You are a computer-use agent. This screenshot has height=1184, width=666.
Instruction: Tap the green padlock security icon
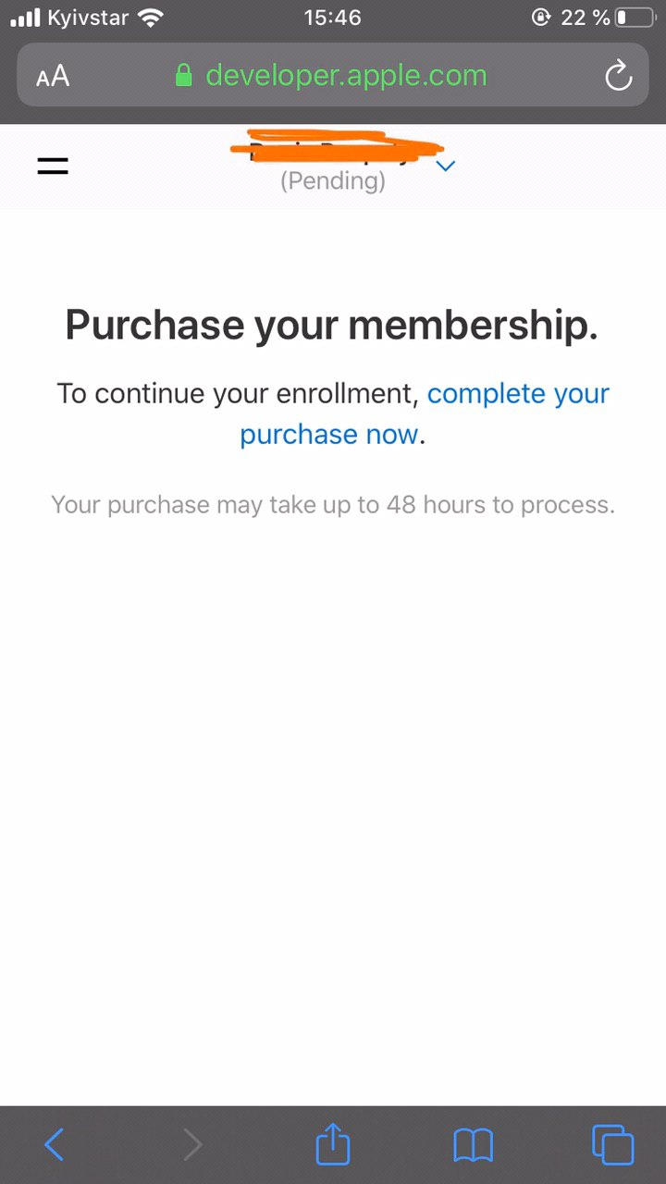pyautogui.click(x=185, y=75)
